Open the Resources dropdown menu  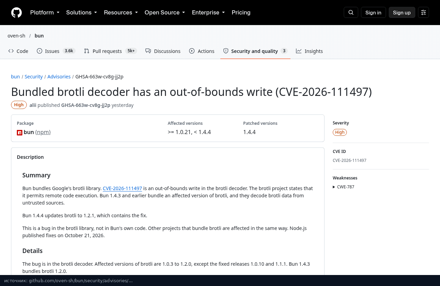[121, 13]
